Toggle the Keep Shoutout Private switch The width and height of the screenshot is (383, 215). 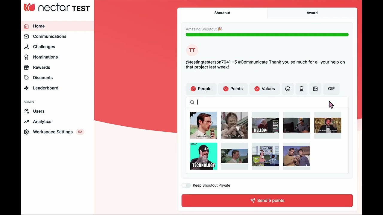[x=186, y=185]
